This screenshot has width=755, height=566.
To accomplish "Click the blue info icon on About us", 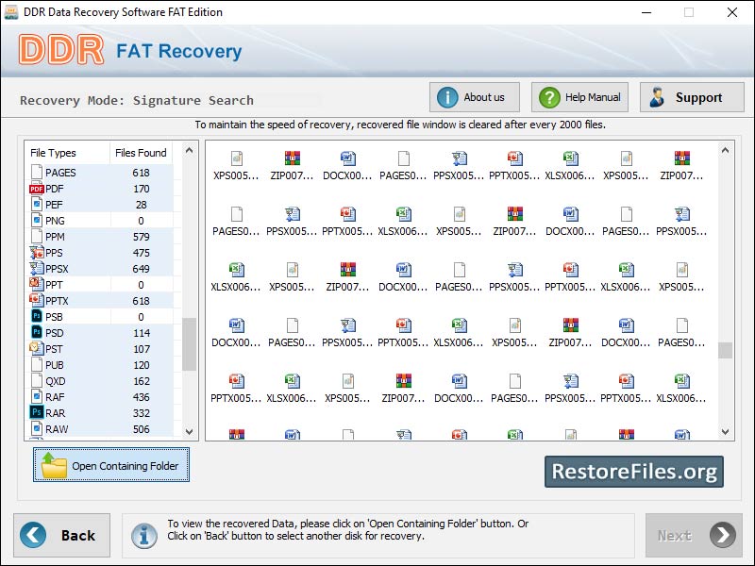I will tap(447, 96).
